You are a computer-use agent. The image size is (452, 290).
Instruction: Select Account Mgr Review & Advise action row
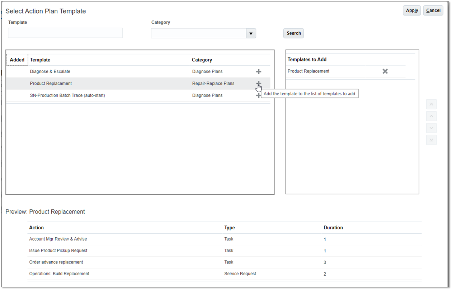coord(58,239)
